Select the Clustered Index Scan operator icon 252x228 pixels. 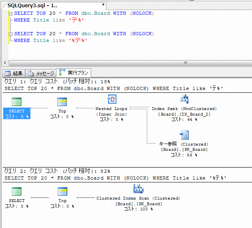(138, 189)
